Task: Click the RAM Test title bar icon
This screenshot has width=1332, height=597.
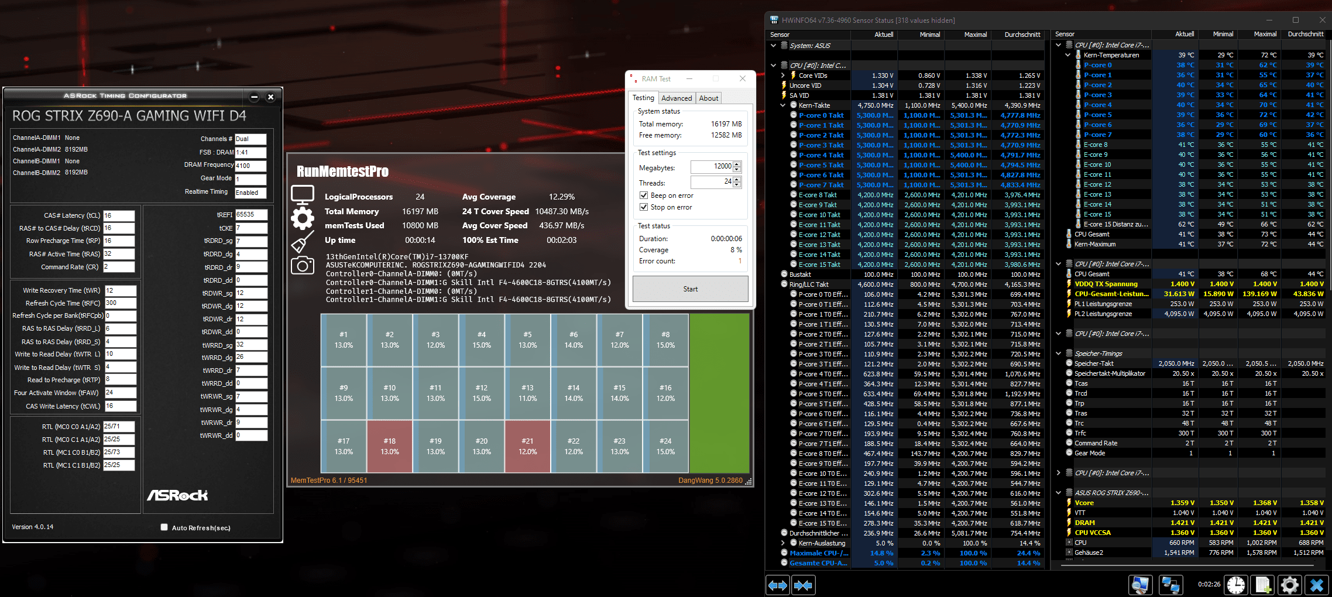Action: 634,78
